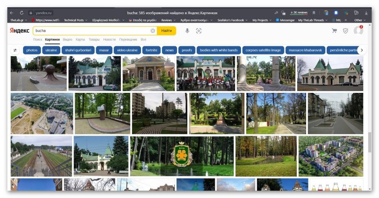Image resolution: width=379 pixels, height=198 pixels.
Task: Open the railway station platform image
Action: coord(41,156)
